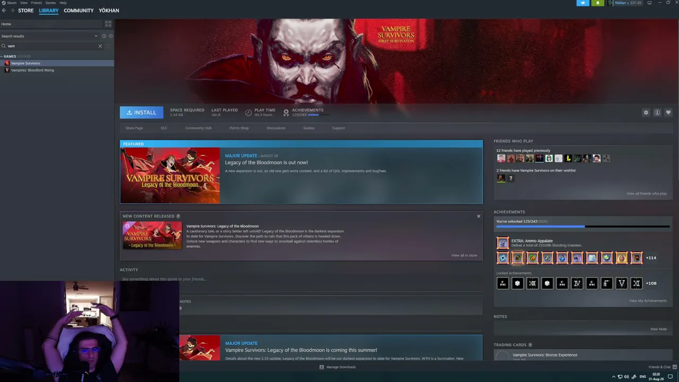Image resolution: width=679 pixels, height=382 pixels.
Task: Open the library grid view icon
Action: coord(108,24)
